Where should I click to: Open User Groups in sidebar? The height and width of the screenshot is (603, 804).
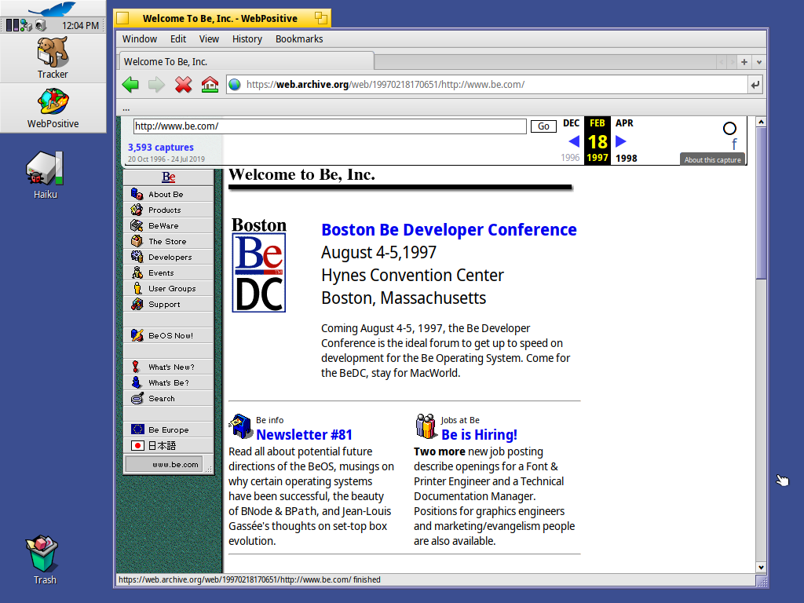coord(168,288)
